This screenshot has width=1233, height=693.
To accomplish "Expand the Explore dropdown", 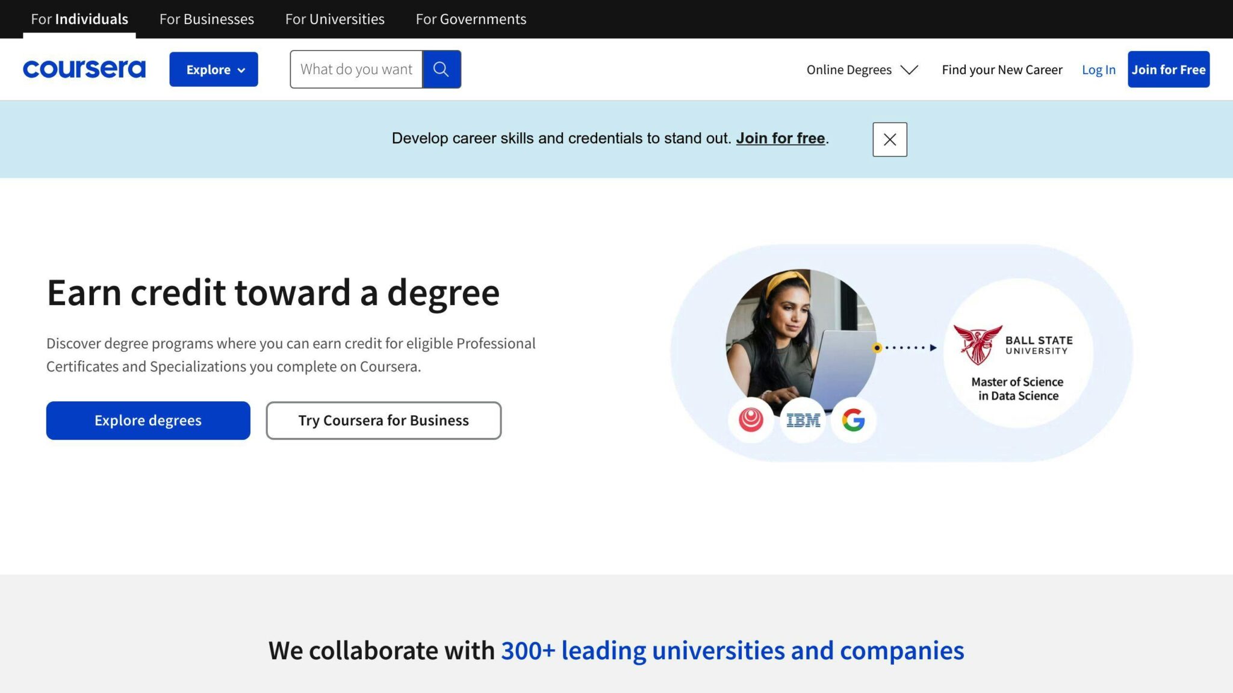I will coord(214,69).
